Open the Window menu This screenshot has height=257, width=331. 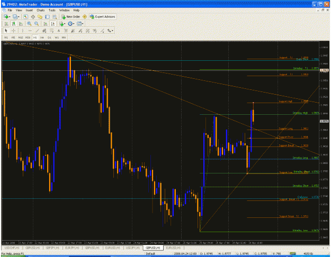(x=64, y=10)
